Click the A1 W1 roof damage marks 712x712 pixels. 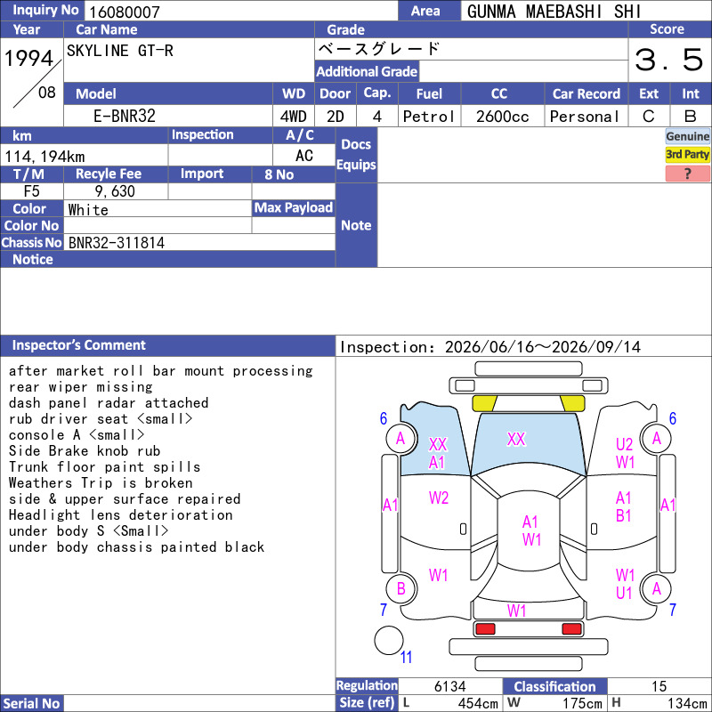click(x=530, y=530)
